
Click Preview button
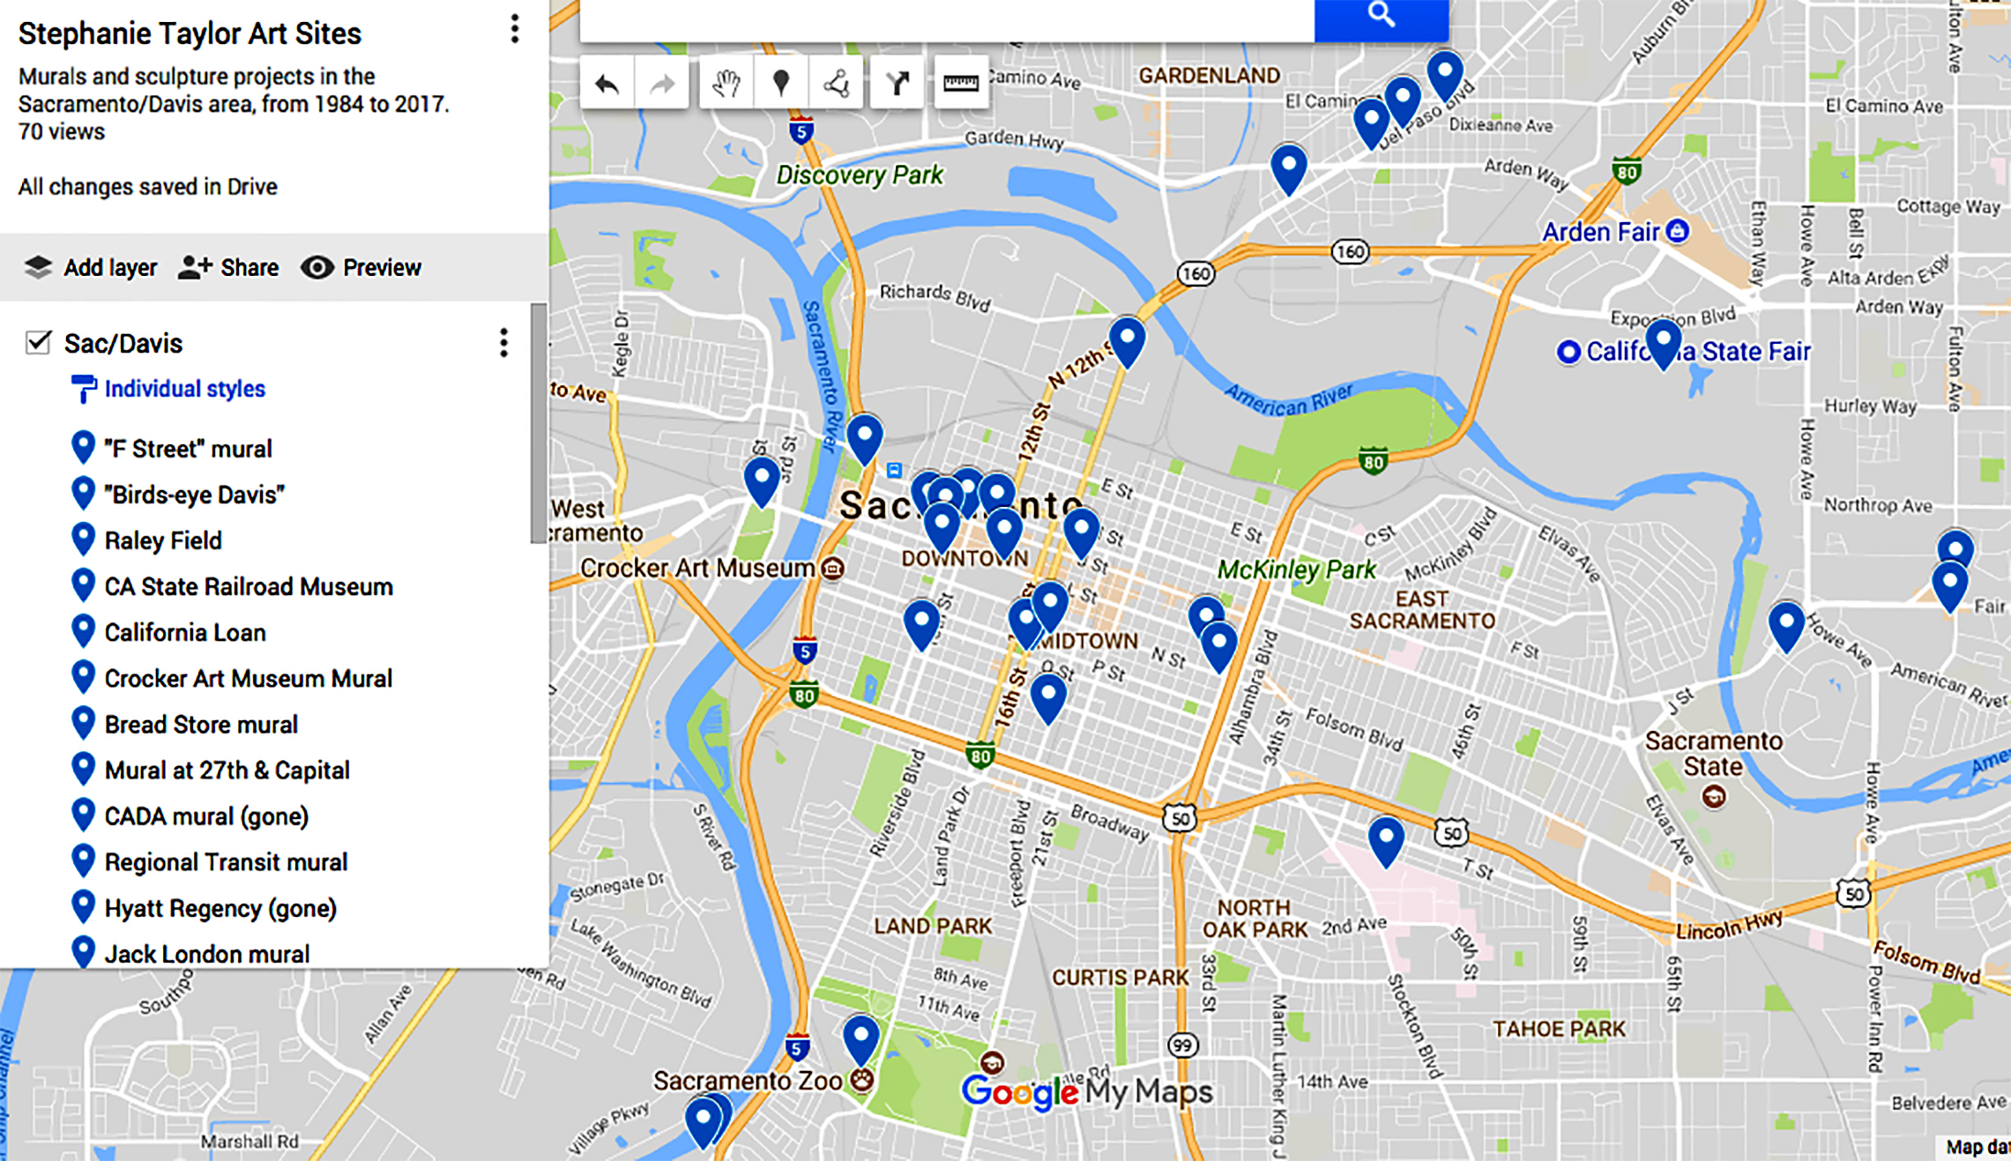coord(361,267)
